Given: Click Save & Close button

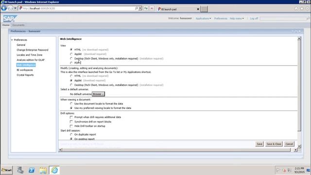Looking at the screenshot, I should [x=274, y=144].
